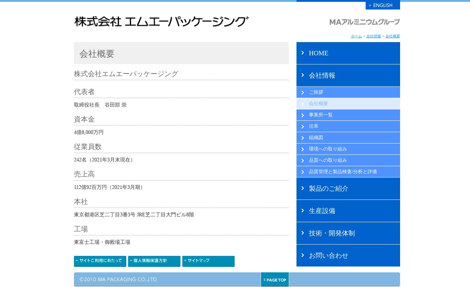Open 会社情報 in the side menu

pyautogui.click(x=348, y=75)
